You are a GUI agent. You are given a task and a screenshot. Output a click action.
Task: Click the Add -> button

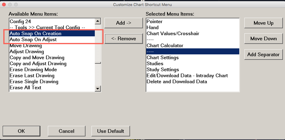pyautogui.click(x=124, y=23)
